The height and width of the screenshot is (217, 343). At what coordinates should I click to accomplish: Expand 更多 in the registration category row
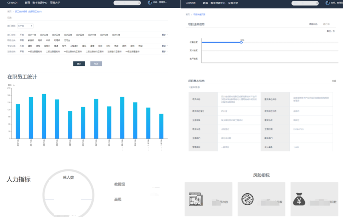(x=164, y=51)
